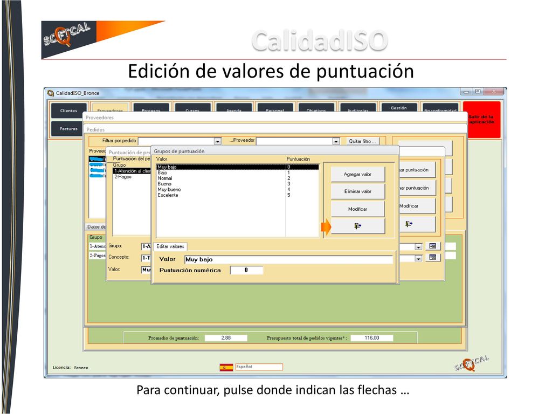The image size is (552, 414).
Task: Select the 'Muy bueno' value row
Action: (238, 189)
